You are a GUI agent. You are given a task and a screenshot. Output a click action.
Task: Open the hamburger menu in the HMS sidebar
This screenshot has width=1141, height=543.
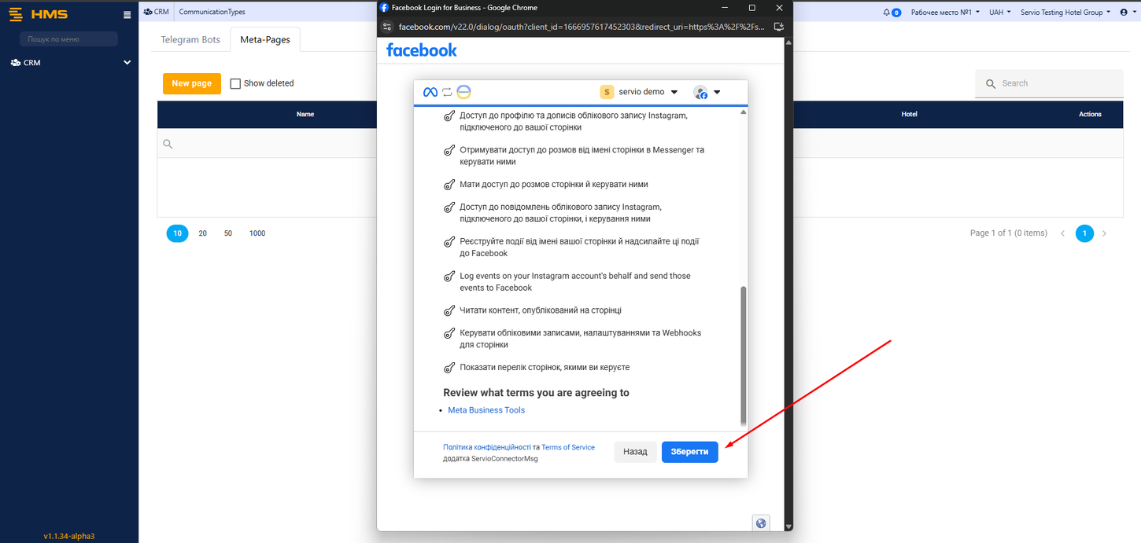click(127, 13)
